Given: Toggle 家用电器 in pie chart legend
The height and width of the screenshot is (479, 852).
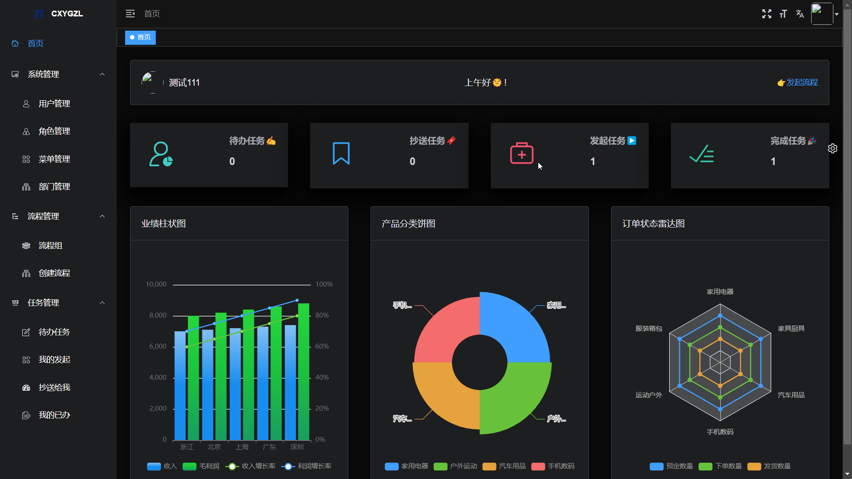Looking at the screenshot, I should (x=406, y=466).
